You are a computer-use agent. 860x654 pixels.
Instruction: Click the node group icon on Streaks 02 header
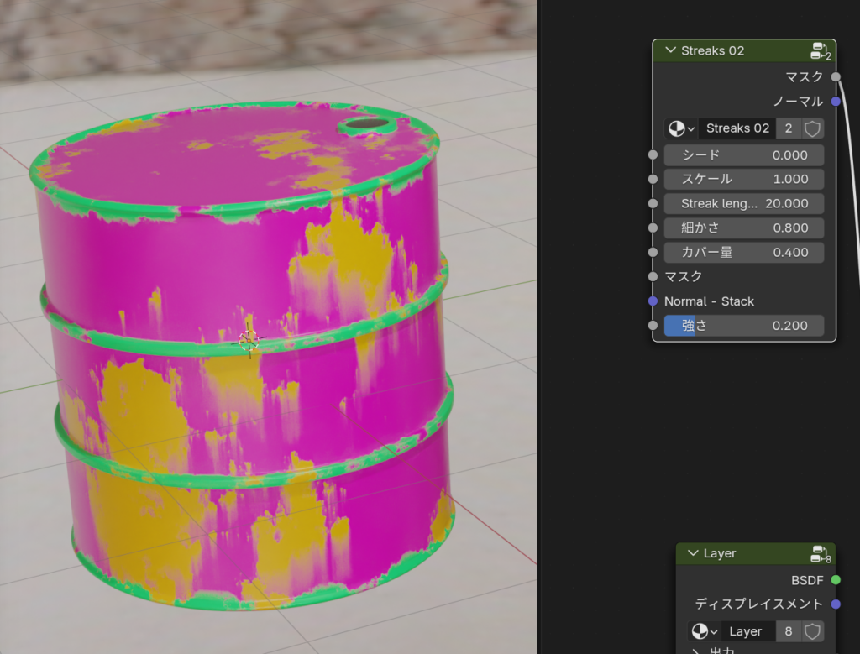pyautogui.click(x=820, y=51)
